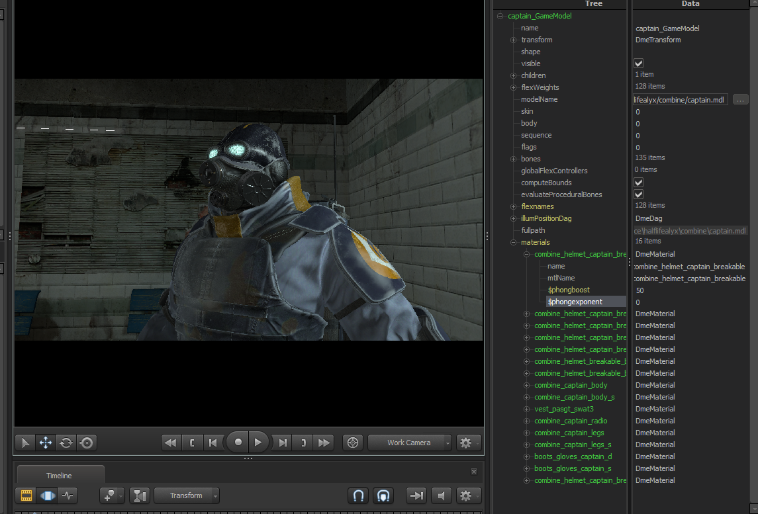Expand the transform tree node
This screenshot has width=758, height=514.
point(514,40)
